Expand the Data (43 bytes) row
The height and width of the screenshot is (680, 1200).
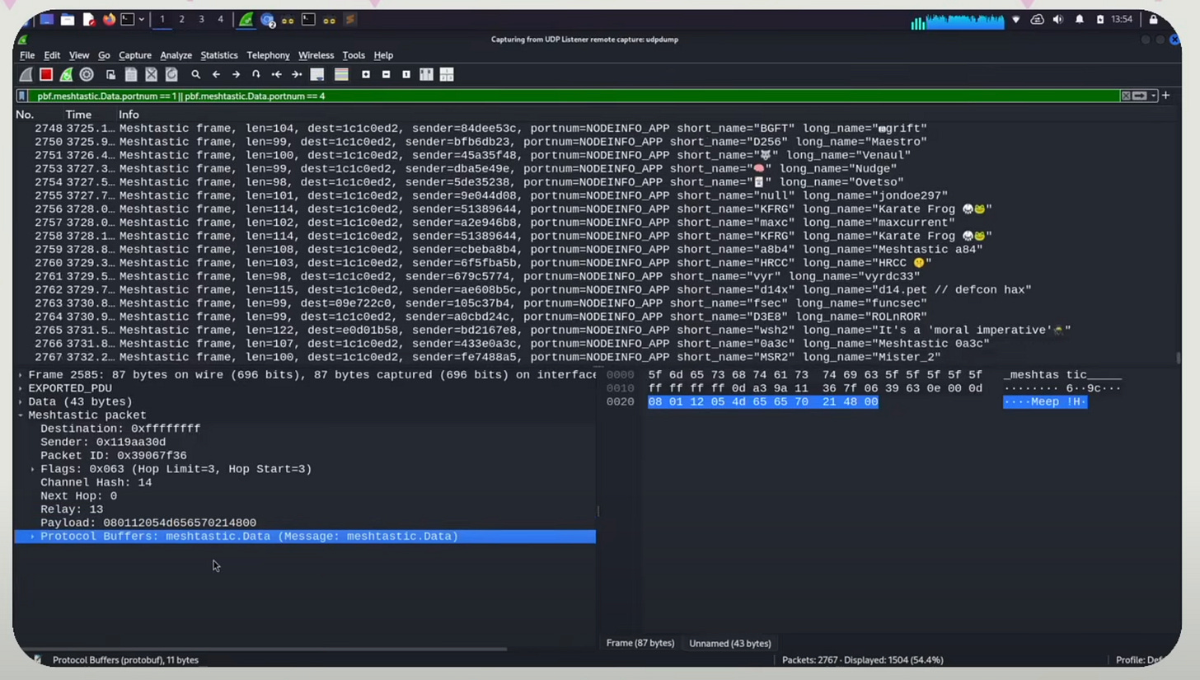click(x=21, y=402)
